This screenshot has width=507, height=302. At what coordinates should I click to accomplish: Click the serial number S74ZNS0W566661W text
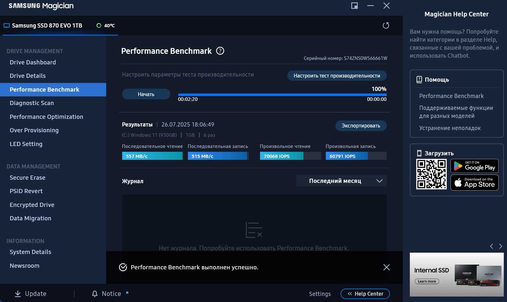(x=366, y=58)
